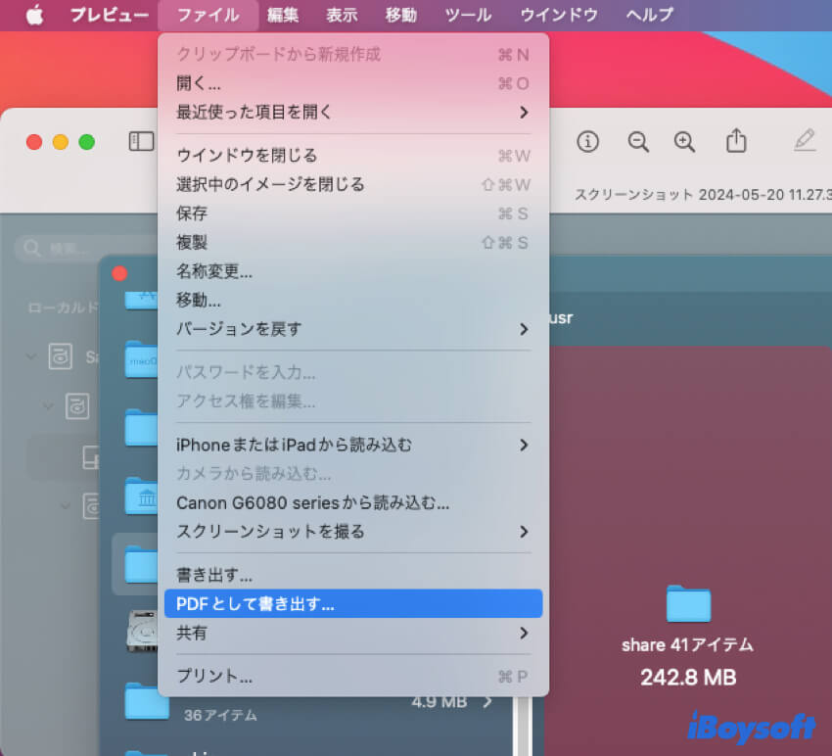Open the share toolbar icon
This screenshot has width=832, height=756.
pos(736,141)
